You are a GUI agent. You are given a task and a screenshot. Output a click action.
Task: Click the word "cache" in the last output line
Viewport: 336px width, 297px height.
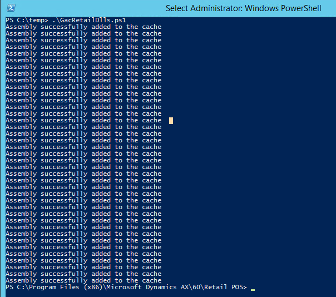pos(151,280)
